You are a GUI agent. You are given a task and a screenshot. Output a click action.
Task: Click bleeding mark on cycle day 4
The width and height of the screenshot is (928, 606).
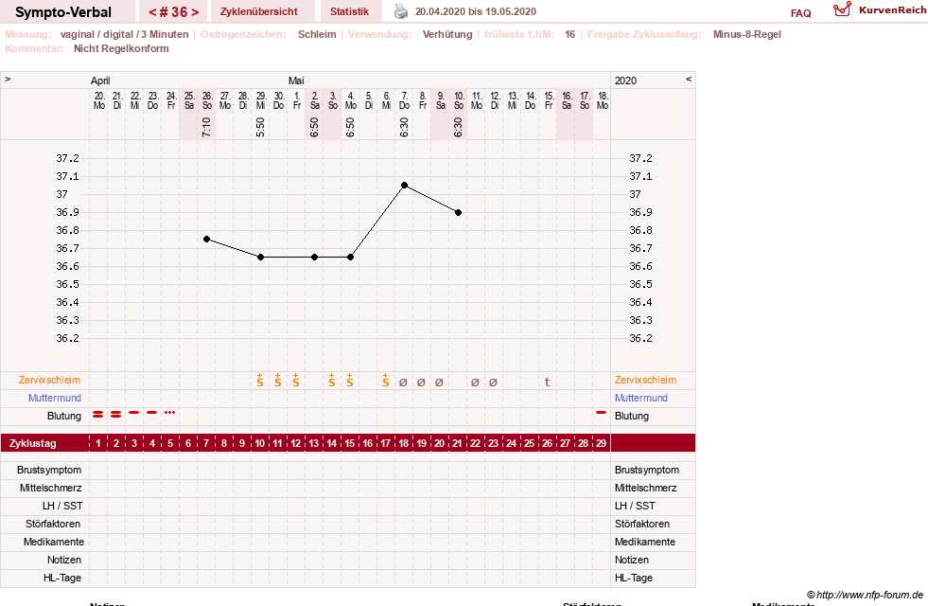coord(152,412)
